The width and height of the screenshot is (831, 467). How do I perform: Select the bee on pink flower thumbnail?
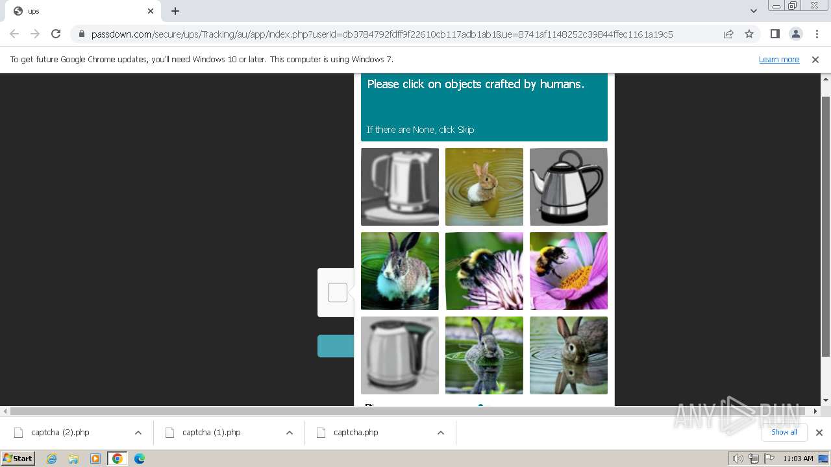569,271
